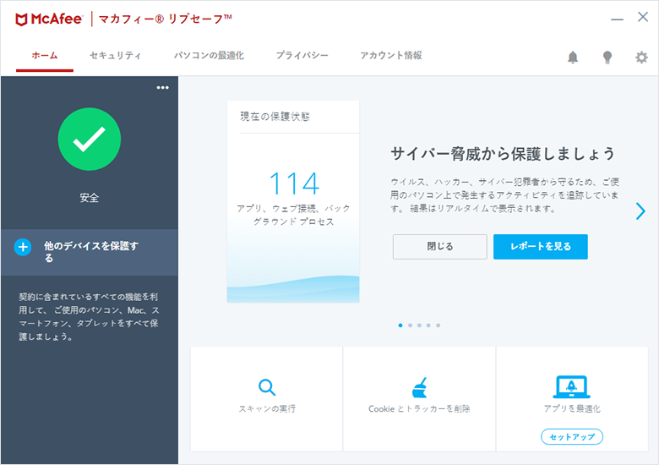Open the three-dot sidebar menu
Image resolution: width=659 pixels, height=465 pixels.
click(x=162, y=88)
